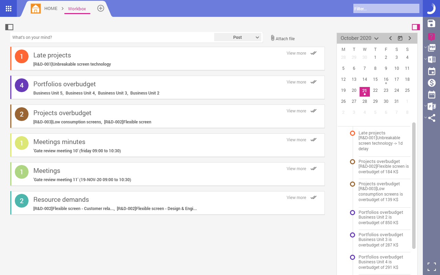Open the app launcher grid icon

point(8,8)
